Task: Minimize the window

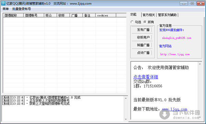Action: click(x=184, y=3)
